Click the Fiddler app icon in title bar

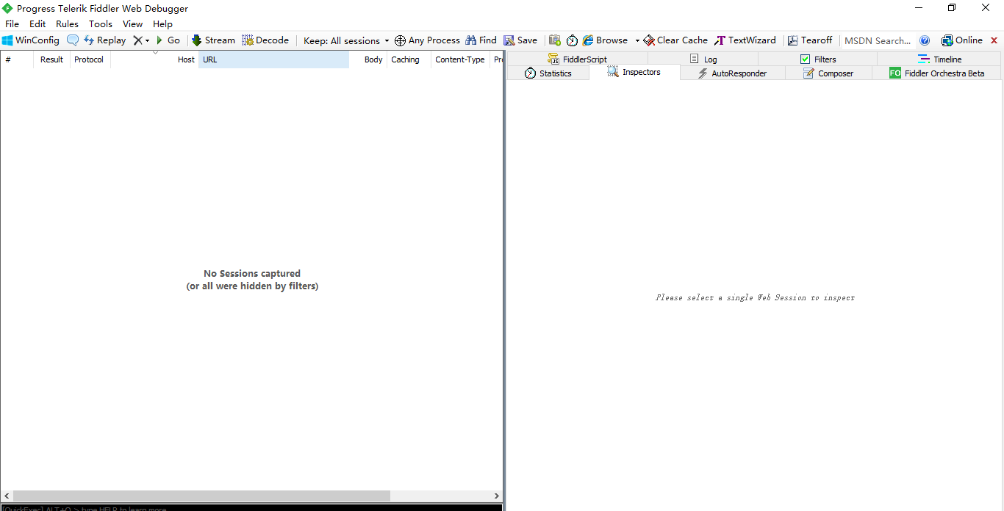click(7, 8)
